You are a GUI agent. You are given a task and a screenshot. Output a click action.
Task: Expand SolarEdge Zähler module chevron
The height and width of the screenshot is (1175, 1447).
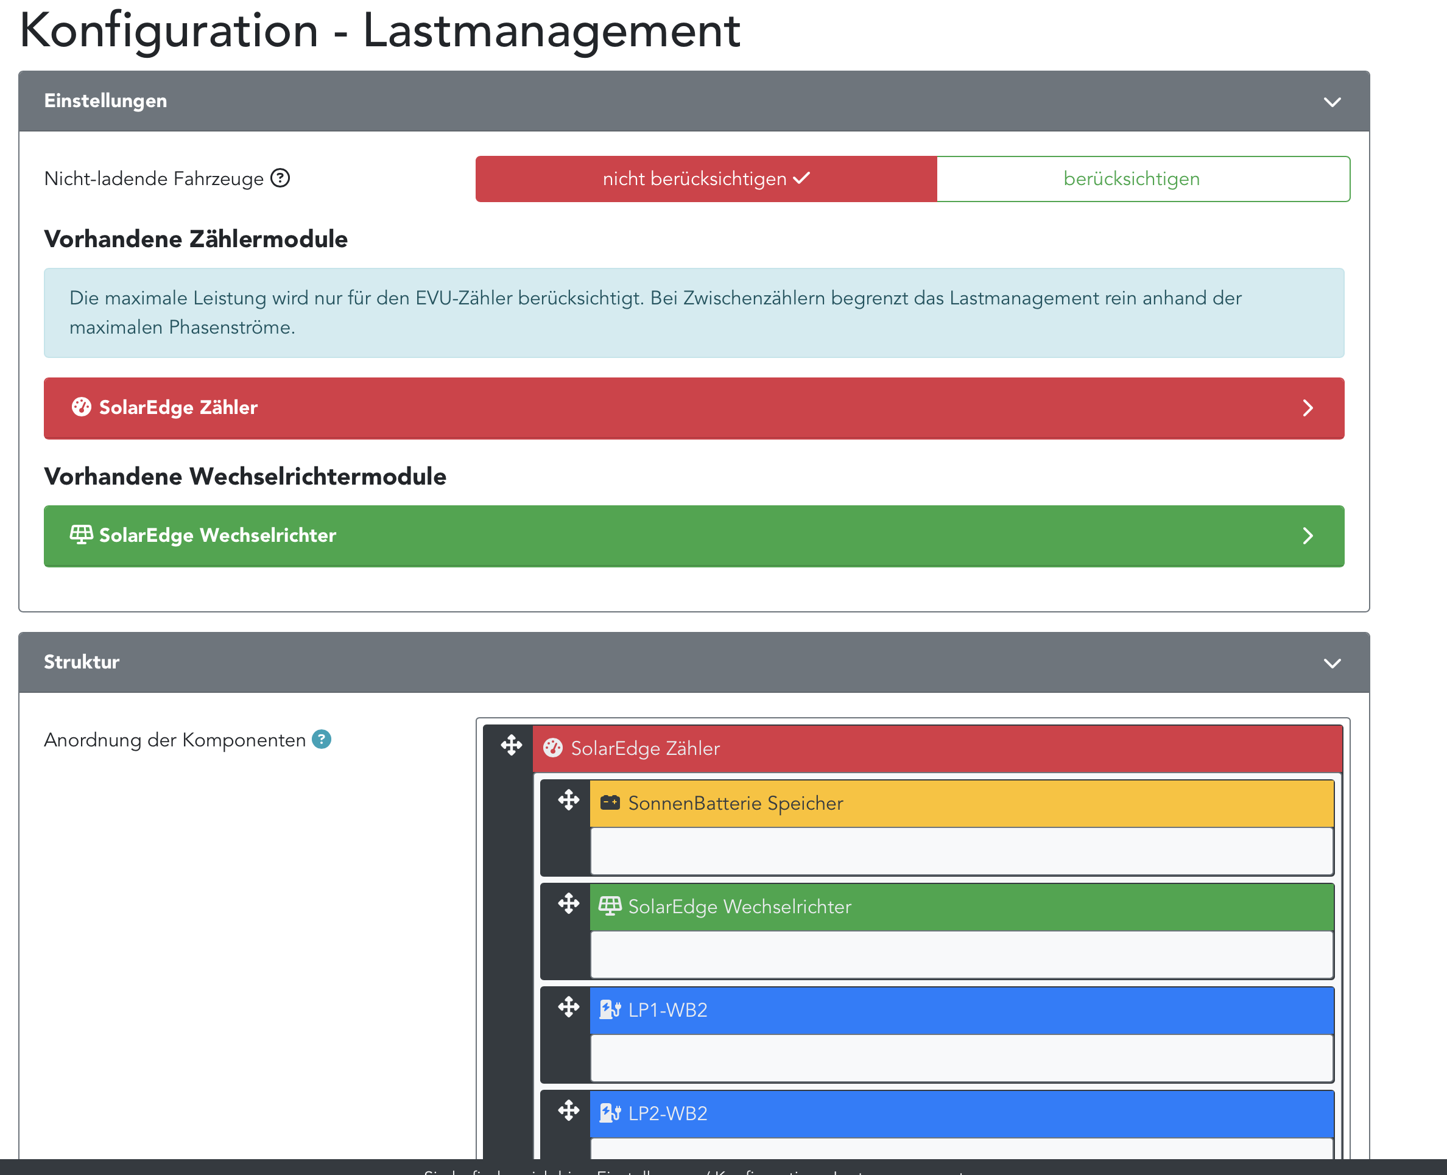coord(1308,407)
